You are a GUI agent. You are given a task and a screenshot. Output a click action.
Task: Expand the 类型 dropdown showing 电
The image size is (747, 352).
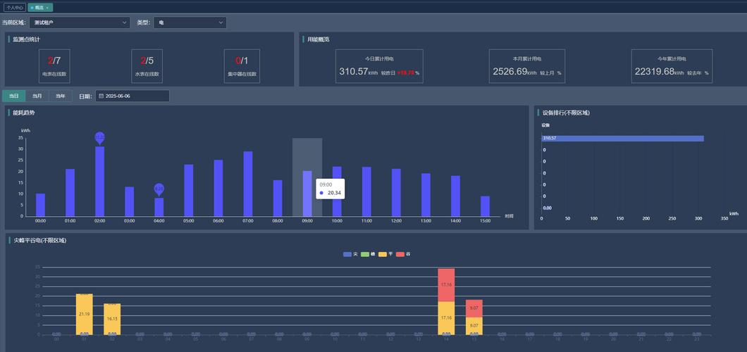coord(190,23)
